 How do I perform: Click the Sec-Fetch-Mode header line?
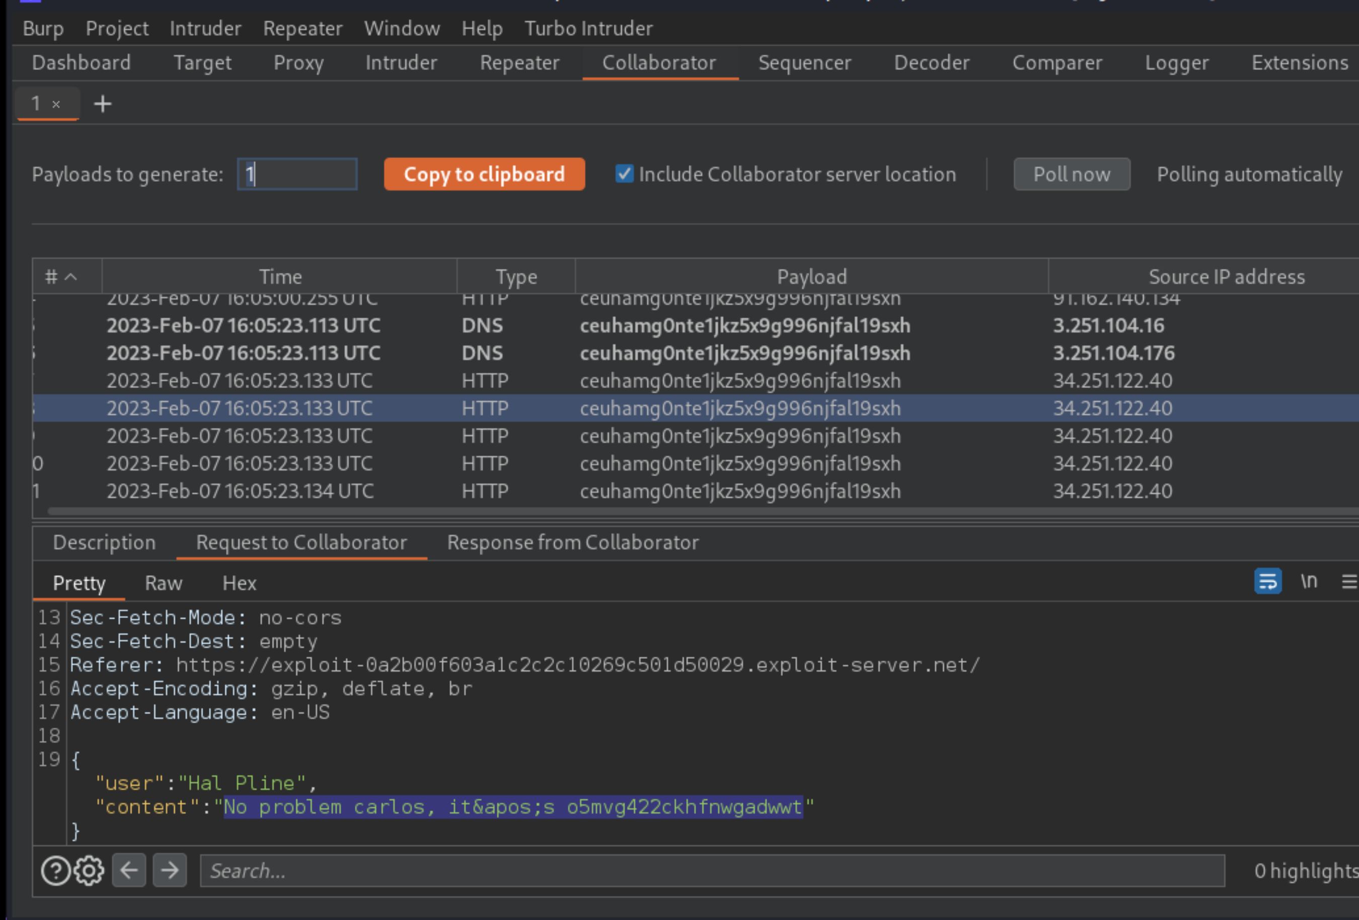click(206, 618)
